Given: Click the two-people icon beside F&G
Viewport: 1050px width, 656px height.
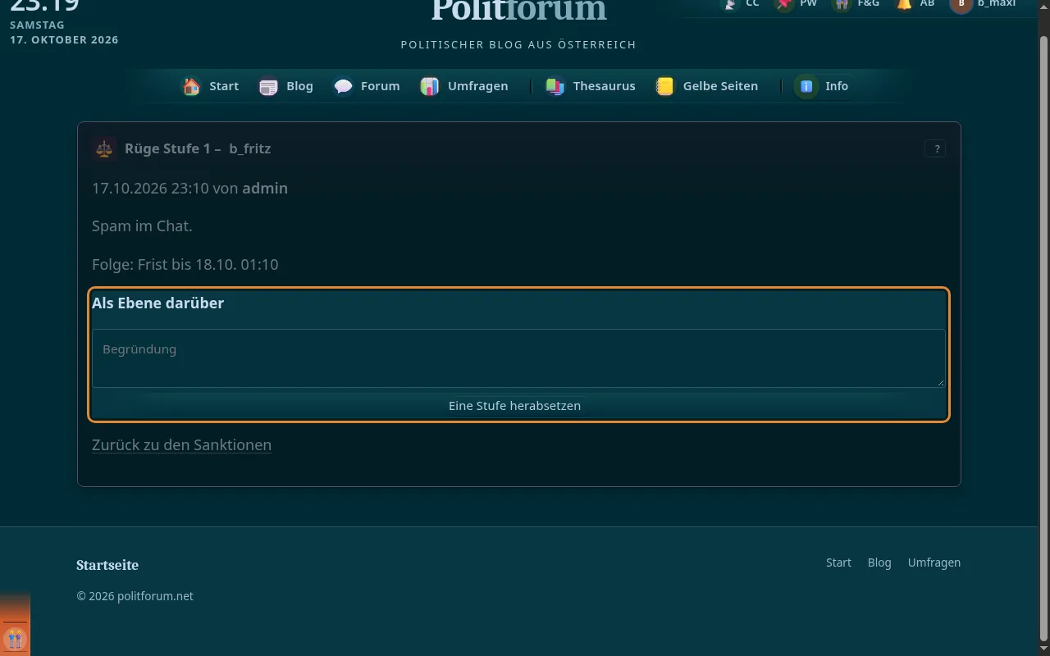Looking at the screenshot, I should pos(842,4).
